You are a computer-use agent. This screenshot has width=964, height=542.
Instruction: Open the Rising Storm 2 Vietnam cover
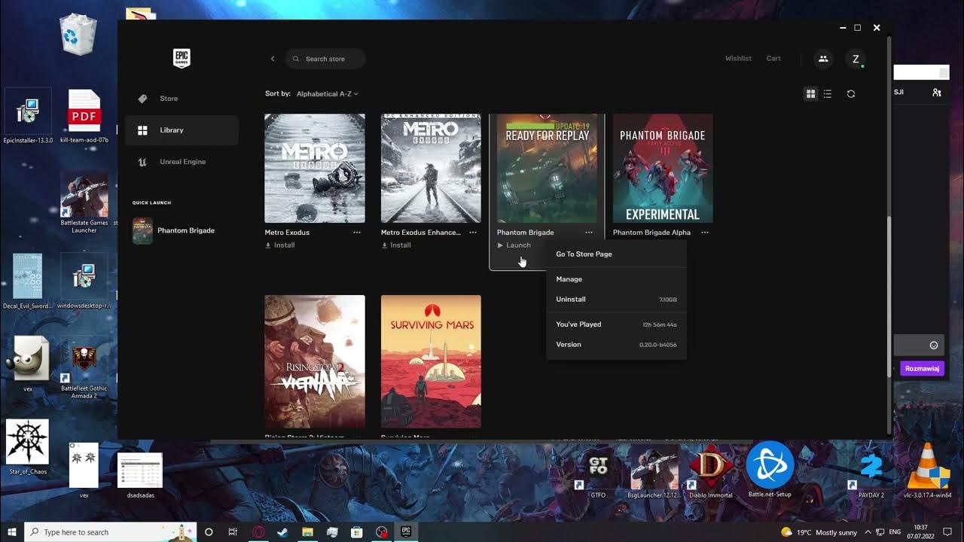coord(315,361)
